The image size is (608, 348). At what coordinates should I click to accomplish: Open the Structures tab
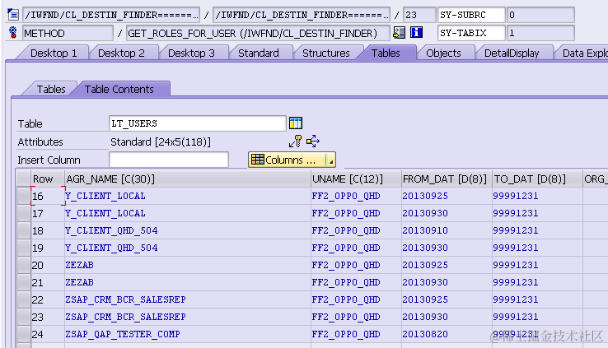325,53
